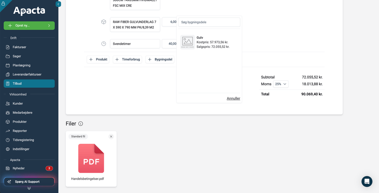Screen dimensions: 379x193
Task: Click the lock icon in top-left corner
Action: [3, 3]
